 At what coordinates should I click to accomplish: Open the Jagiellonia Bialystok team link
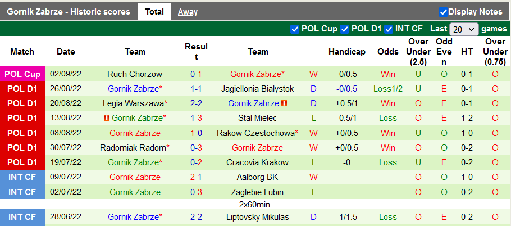pyautogui.click(x=258, y=89)
